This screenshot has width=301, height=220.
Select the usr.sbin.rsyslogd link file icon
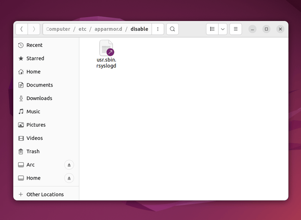107,48
